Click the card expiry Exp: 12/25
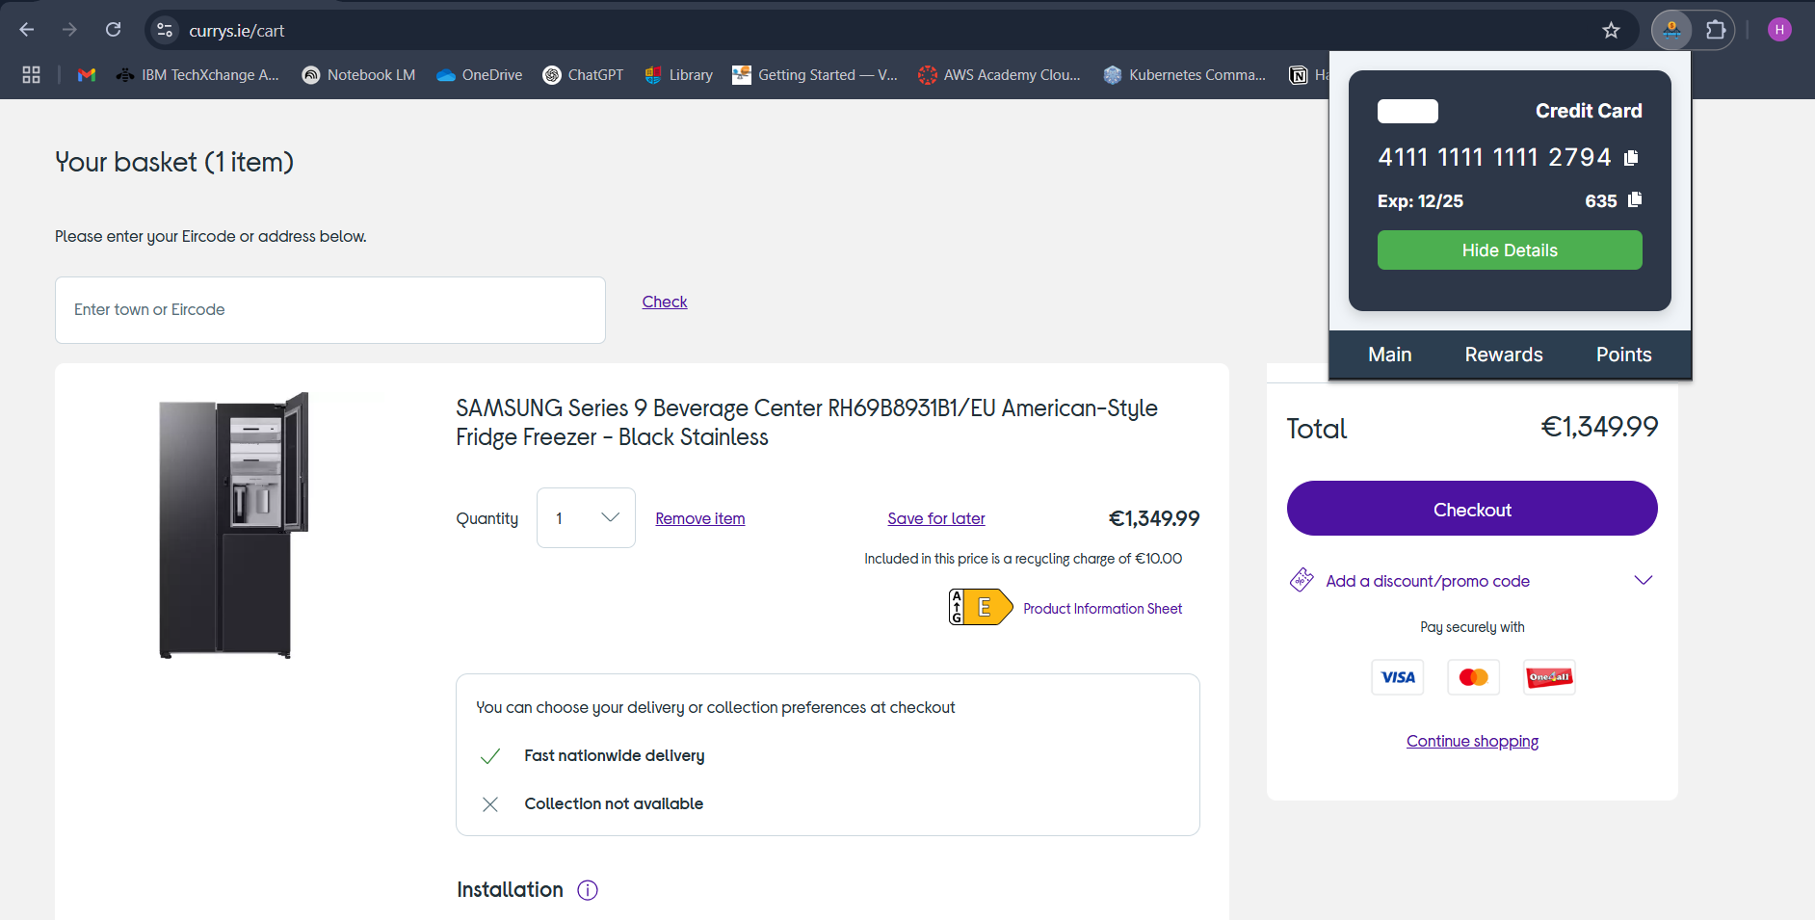This screenshot has height=920, width=1815. click(x=1420, y=201)
